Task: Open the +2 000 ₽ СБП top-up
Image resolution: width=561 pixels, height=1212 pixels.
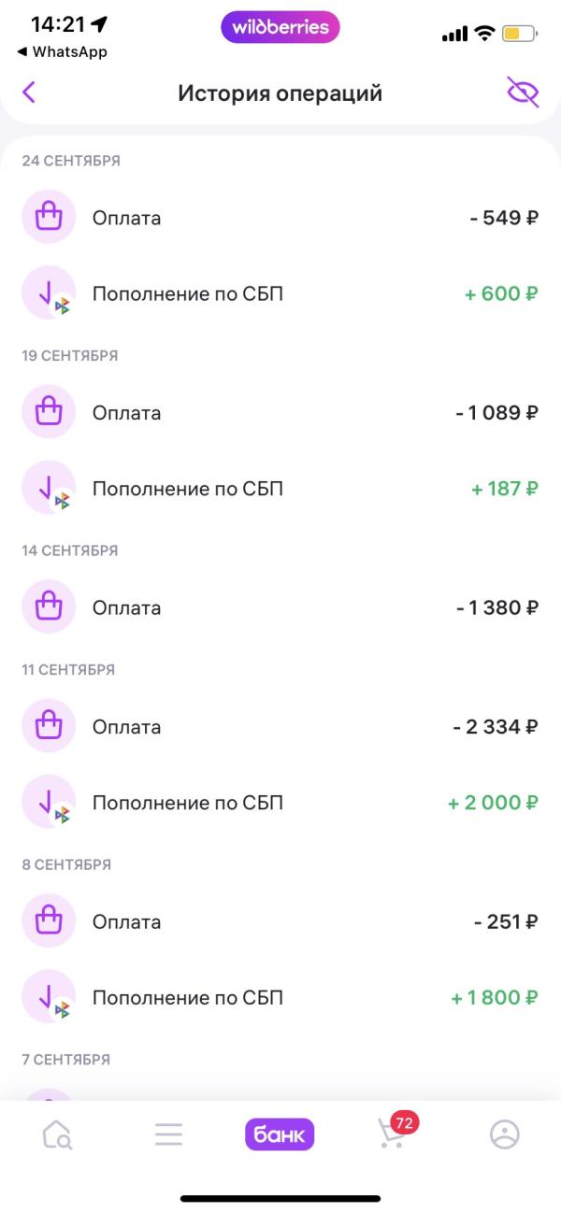Action: tap(280, 803)
